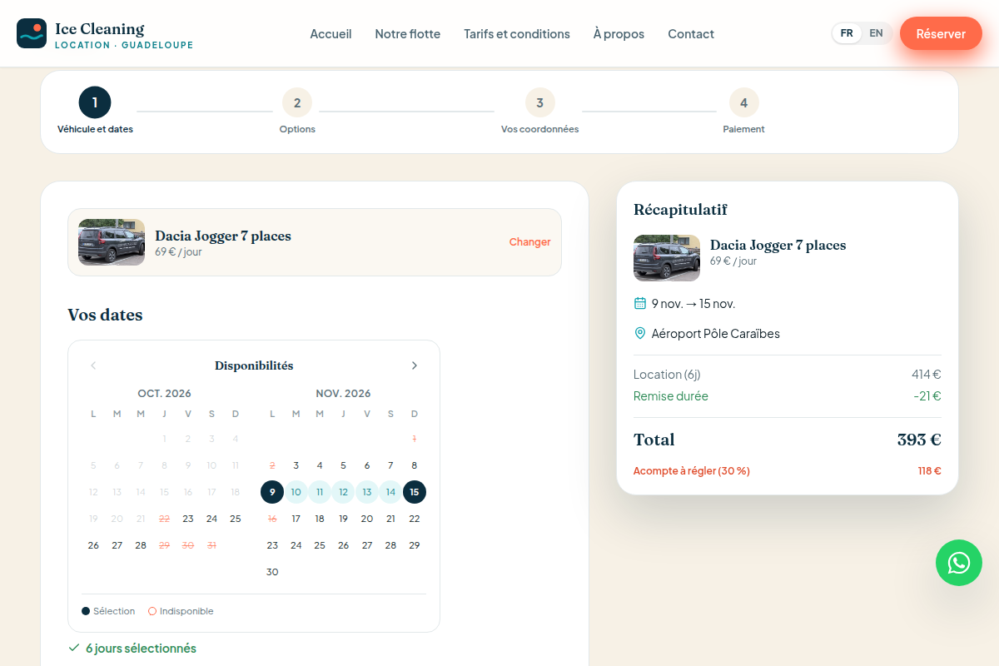Click the Indisponible legend label
Viewport: 999px width, 666px height.
coord(186,611)
